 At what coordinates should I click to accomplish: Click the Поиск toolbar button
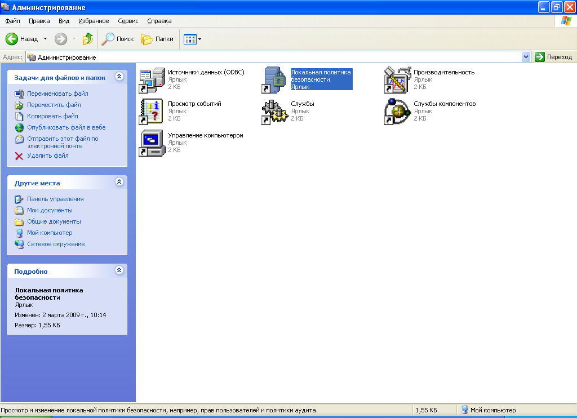click(x=118, y=39)
